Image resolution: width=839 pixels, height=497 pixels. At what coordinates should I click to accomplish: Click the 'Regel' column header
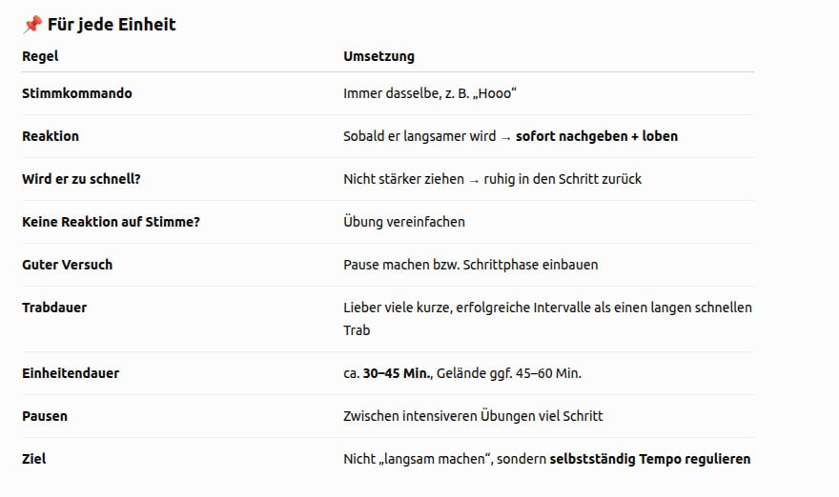tap(40, 56)
